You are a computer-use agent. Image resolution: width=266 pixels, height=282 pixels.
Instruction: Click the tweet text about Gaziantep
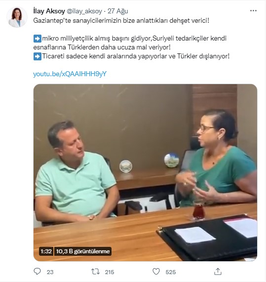click(121, 20)
